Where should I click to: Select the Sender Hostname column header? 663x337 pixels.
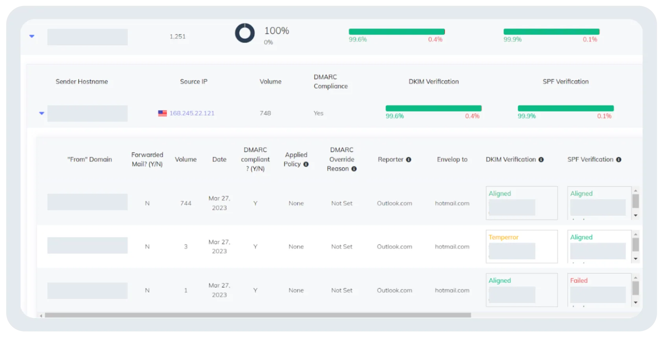[82, 82]
